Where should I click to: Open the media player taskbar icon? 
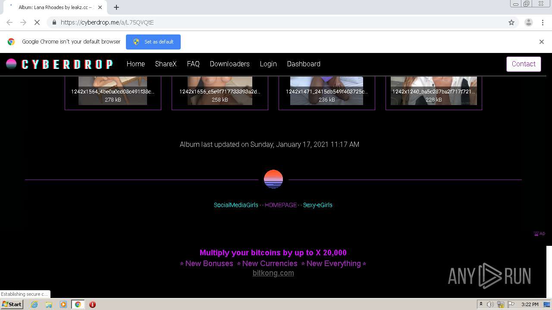pos(63,304)
